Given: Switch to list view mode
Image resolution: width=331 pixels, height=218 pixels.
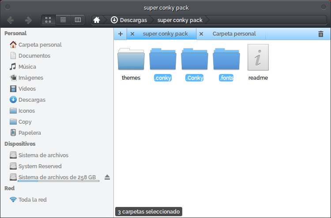Looking at the screenshot, I should click(x=63, y=20).
